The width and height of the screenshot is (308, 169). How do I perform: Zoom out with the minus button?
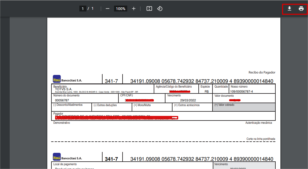108,9
